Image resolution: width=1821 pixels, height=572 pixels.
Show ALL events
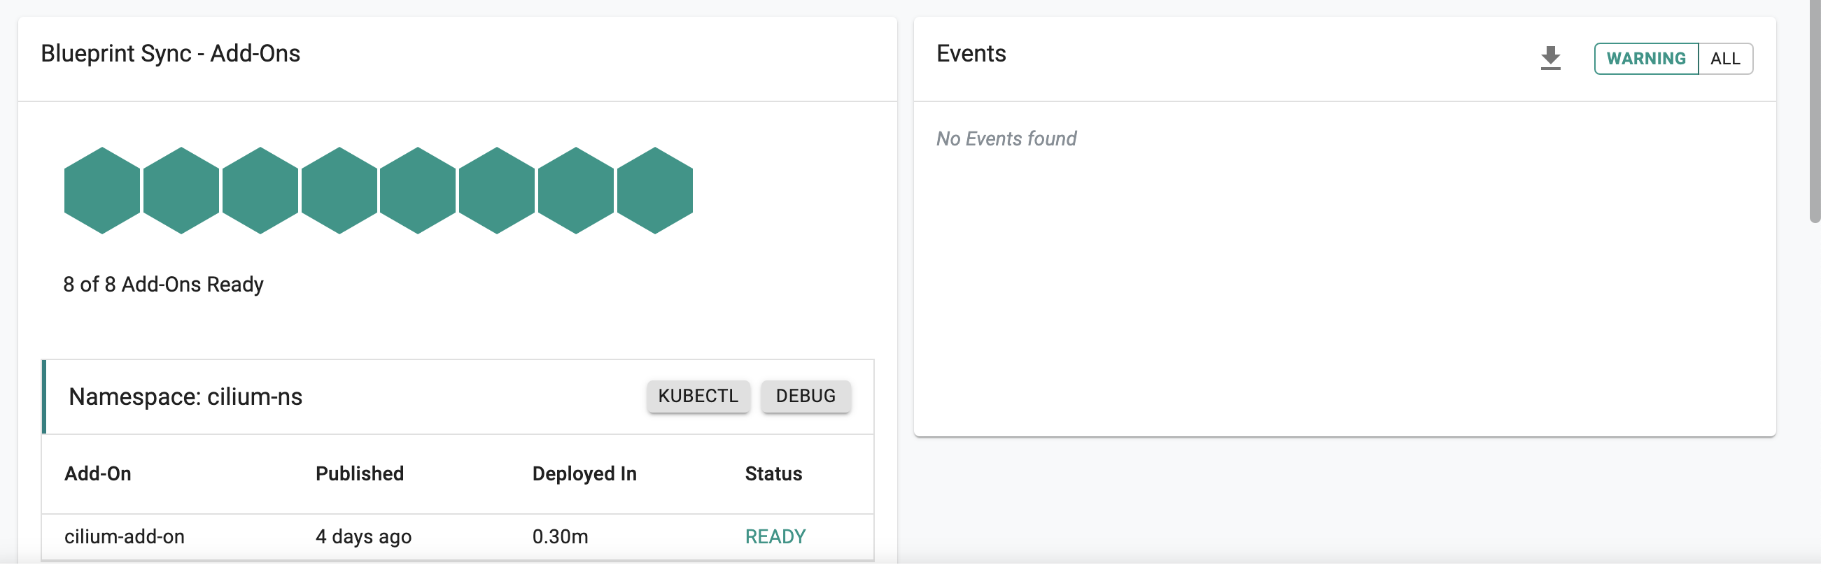pos(1725,59)
